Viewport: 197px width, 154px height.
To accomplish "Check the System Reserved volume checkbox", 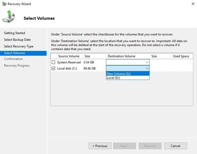I will [x=53, y=62].
